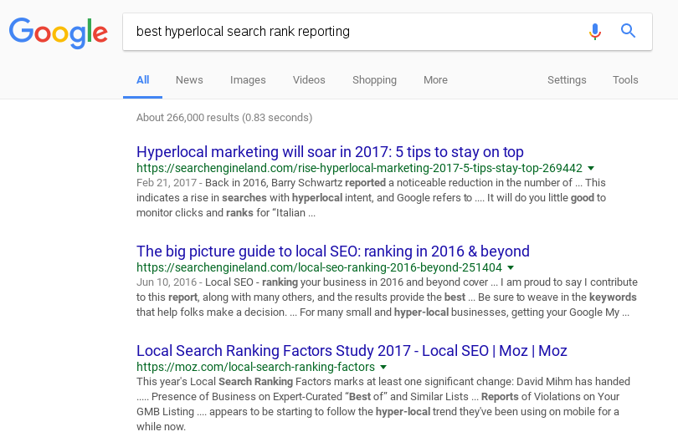Switch to the News tab
The image size is (678, 442).
pyautogui.click(x=189, y=80)
